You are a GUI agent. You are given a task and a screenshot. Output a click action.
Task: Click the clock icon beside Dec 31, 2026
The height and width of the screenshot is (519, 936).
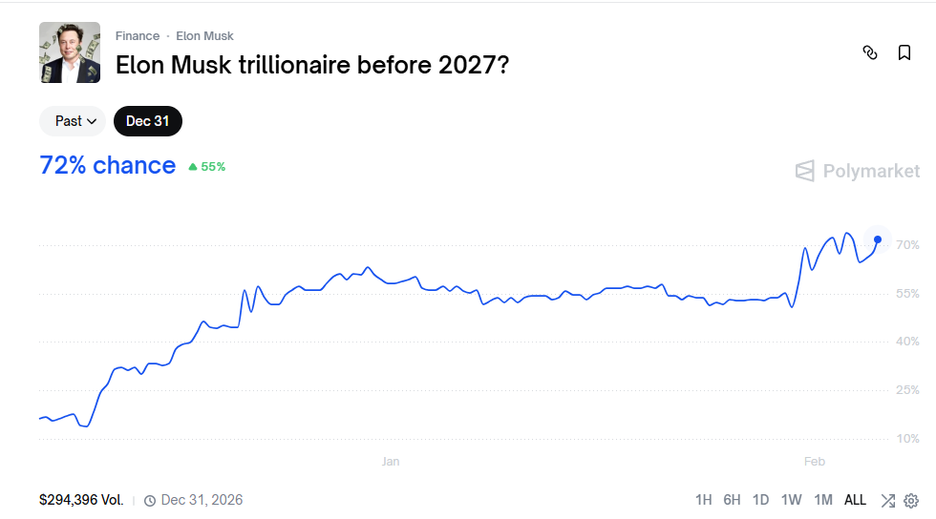click(x=152, y=500)
